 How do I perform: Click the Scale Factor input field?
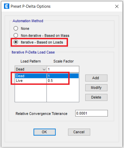tap(63, 69)
